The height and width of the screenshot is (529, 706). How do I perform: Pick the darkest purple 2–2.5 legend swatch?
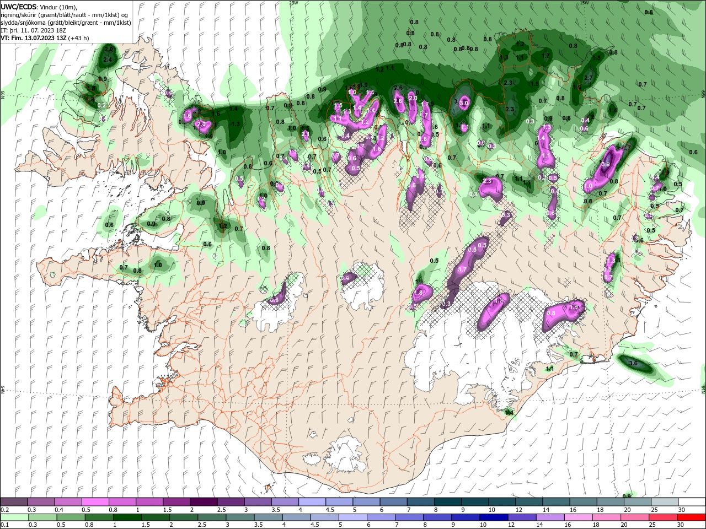click(x=204, y=502)
